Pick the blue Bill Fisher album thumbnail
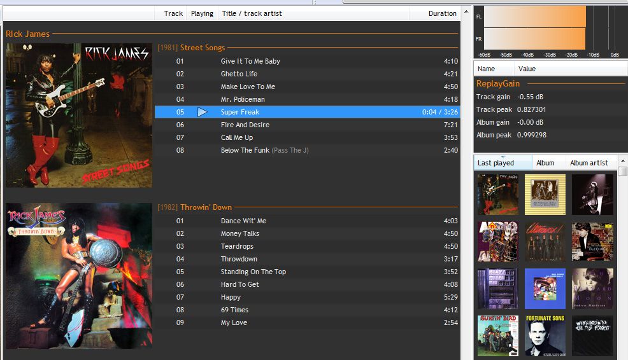 pyautogui.click(x=545, y=289)
